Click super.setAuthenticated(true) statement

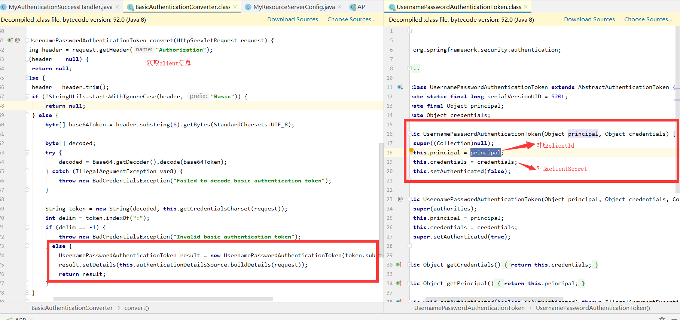click(x=462, y=237)
